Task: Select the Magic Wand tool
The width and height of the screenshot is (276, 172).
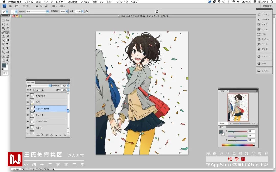Action: point(7,24)
